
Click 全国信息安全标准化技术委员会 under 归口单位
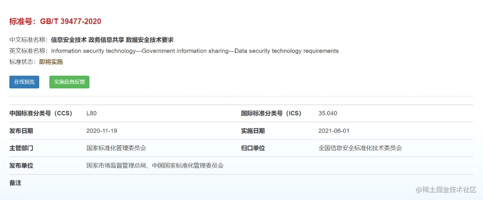point(360,148)
